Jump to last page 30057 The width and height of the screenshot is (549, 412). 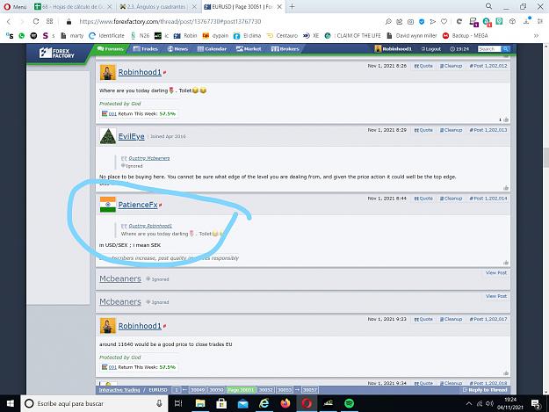coord(310,390)
